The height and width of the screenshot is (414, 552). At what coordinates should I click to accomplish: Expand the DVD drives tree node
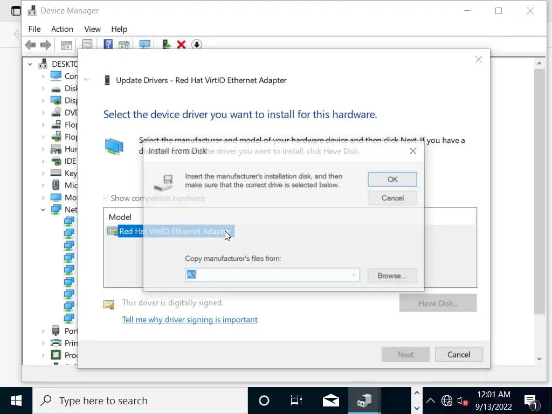pos(43,113)
